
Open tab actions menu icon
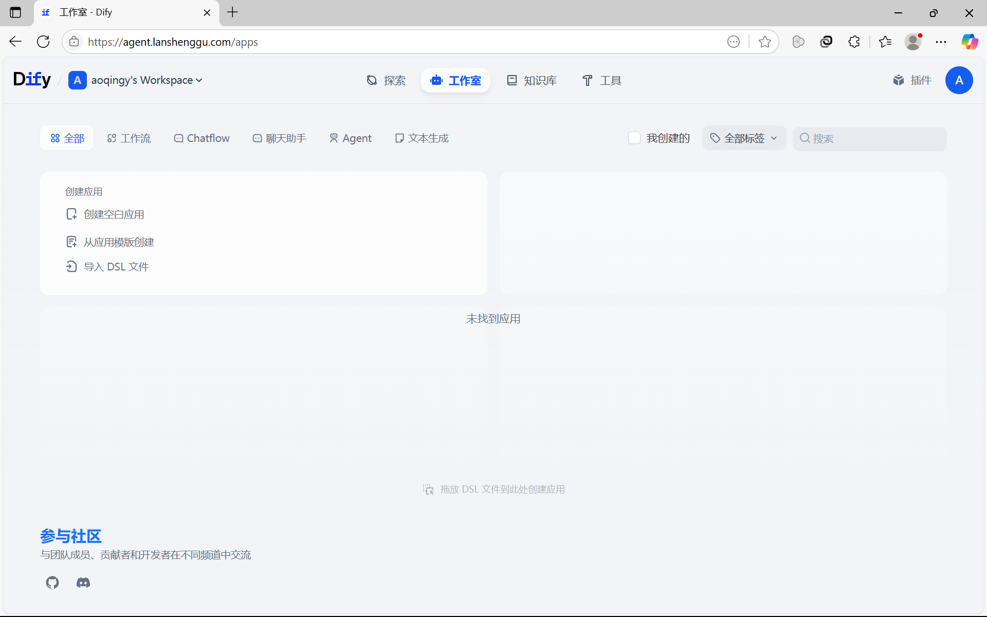click(15, 12)
